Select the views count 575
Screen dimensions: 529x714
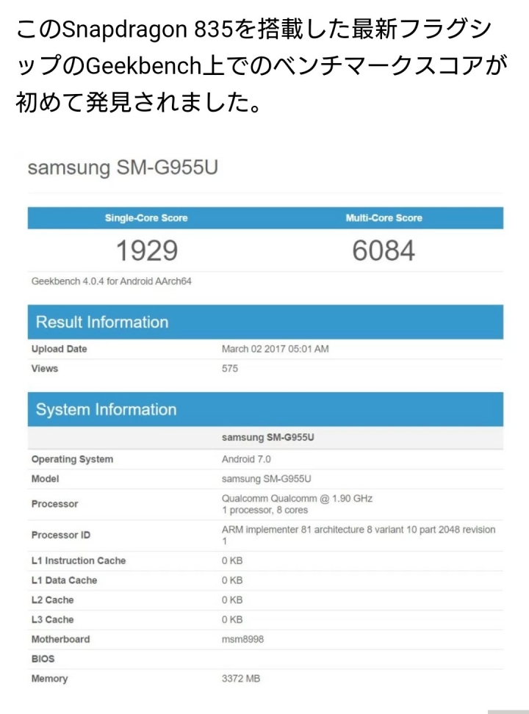click(x=230, y=368)
